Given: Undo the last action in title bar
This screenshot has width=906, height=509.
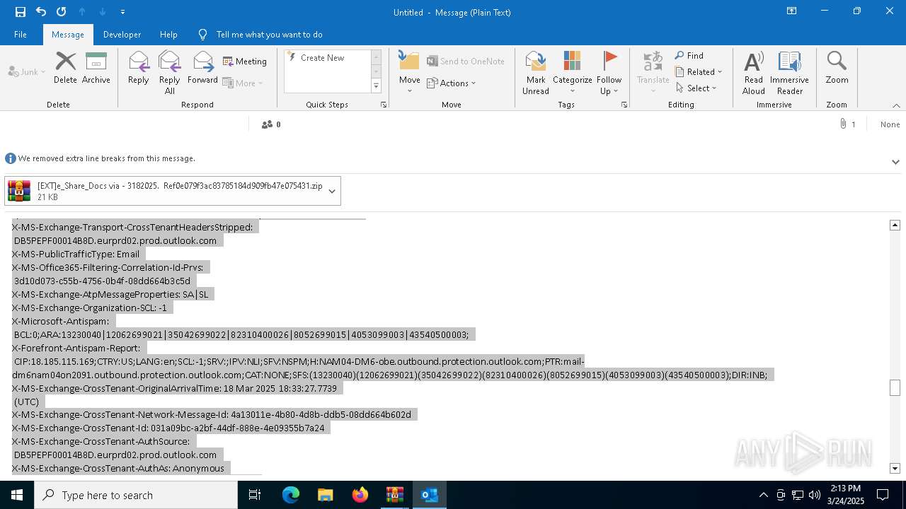Looking at the screenshot, I should [x=40, y=12].
